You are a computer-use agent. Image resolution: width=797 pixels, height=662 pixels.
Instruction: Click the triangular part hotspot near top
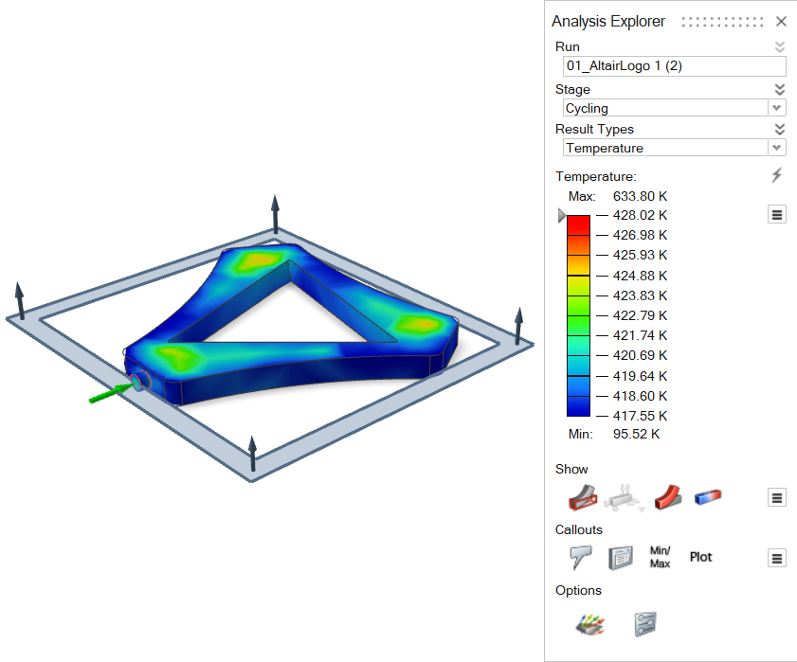click(261, 260)
